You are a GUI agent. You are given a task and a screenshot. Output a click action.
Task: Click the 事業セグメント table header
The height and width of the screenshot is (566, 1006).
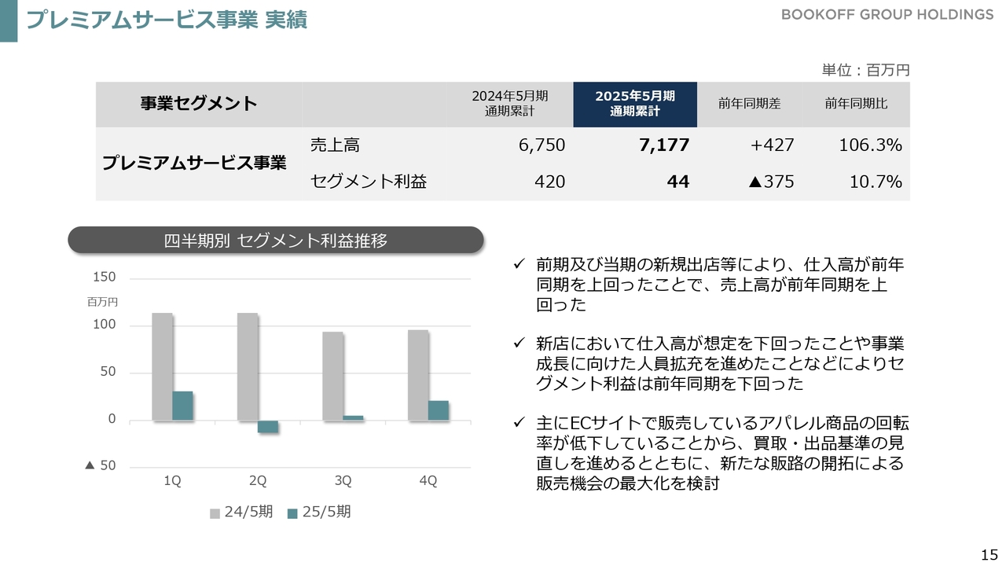click(199, 104)
